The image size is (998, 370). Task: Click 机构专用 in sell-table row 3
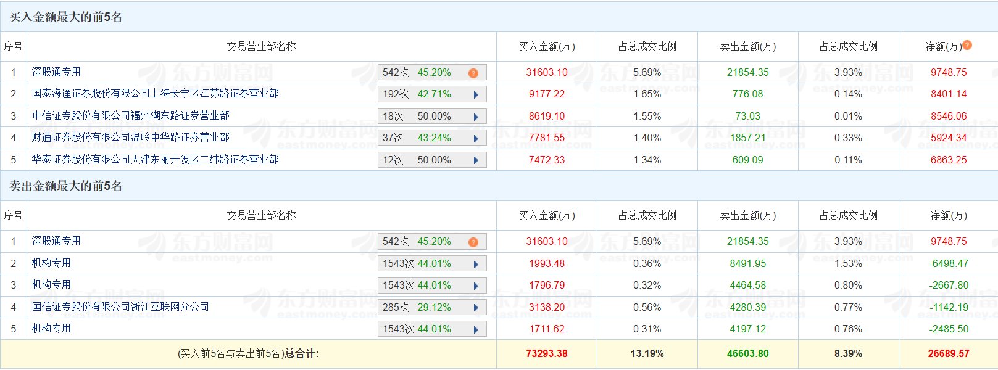[x=51, y=285]
